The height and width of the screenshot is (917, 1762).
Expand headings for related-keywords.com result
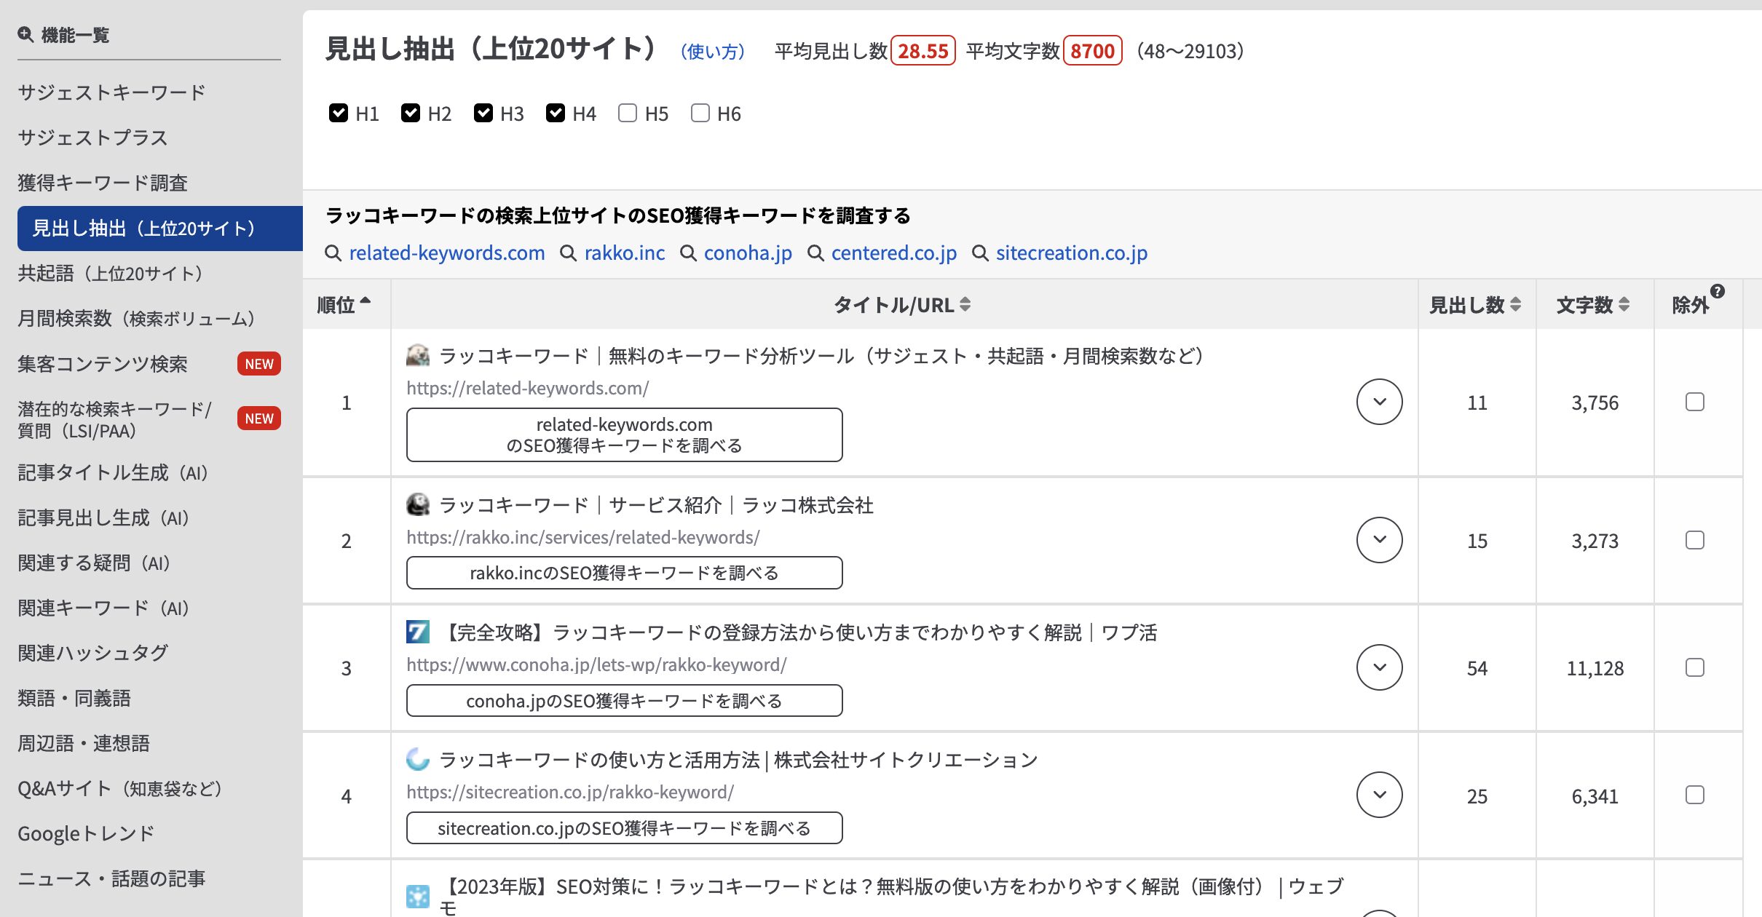[1380, 402]
